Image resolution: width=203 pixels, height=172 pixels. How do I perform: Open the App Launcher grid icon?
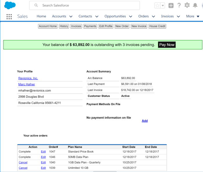coord(9,17)
